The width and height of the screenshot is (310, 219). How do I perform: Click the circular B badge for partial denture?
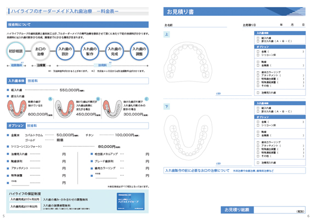click(x=98, y=99)
